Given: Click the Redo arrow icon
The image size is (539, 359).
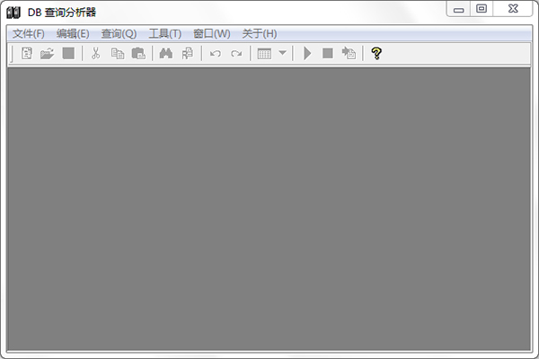Looking at the screenshot, I should [236, 54].
